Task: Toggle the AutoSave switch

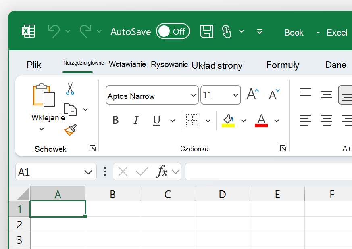Action: [173, 31]
